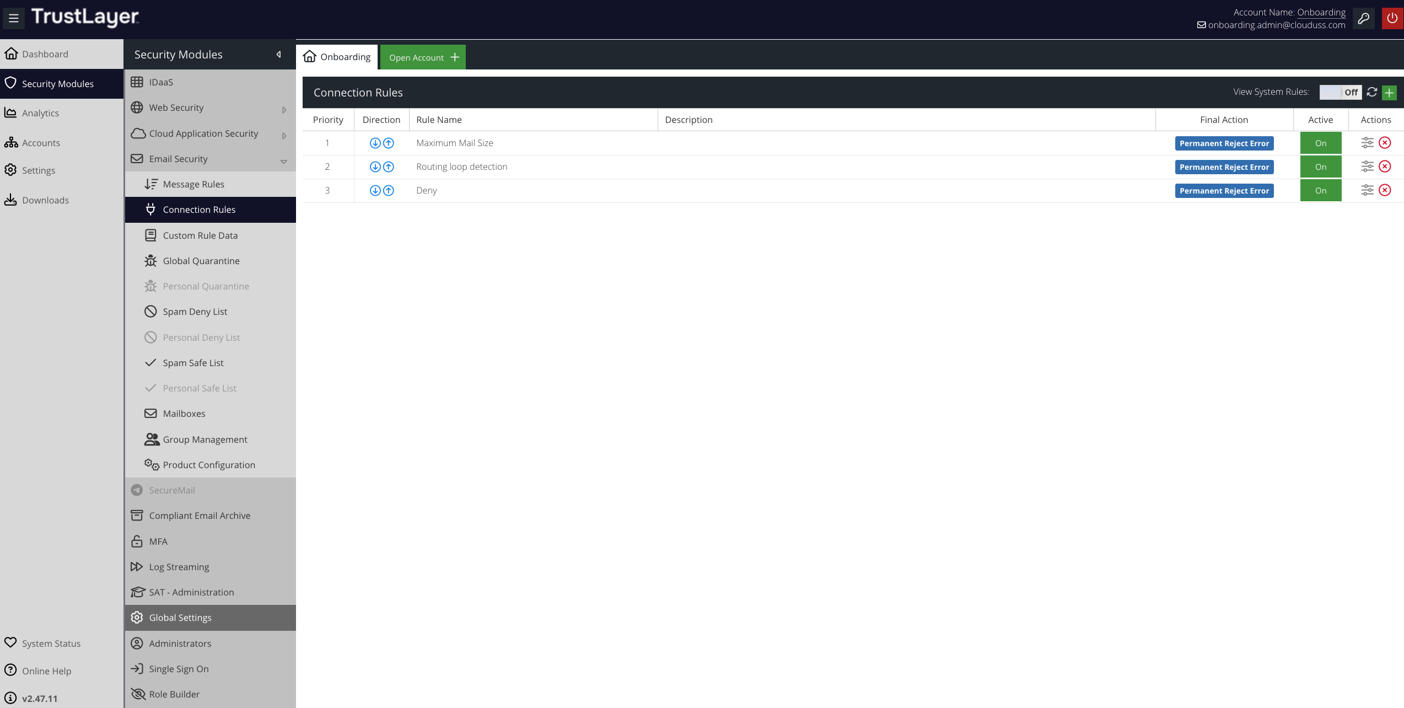Open Spam Deny List

pos(211,312)
